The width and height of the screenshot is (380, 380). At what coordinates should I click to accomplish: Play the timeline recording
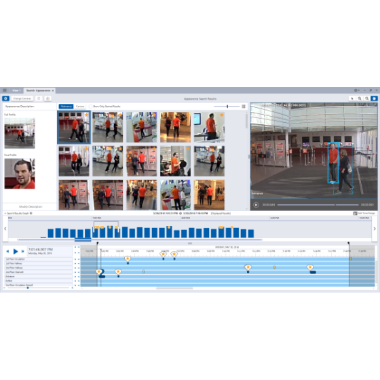pyautogui.click(x=16, y=251)
